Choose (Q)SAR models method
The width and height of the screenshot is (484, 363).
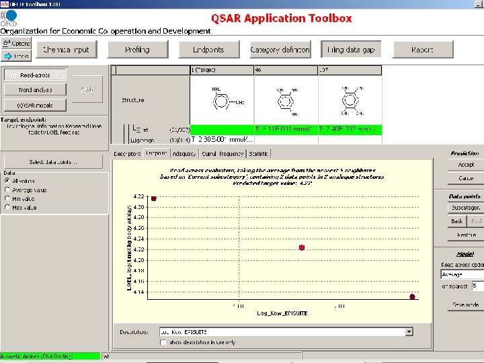tap(35, 106)
